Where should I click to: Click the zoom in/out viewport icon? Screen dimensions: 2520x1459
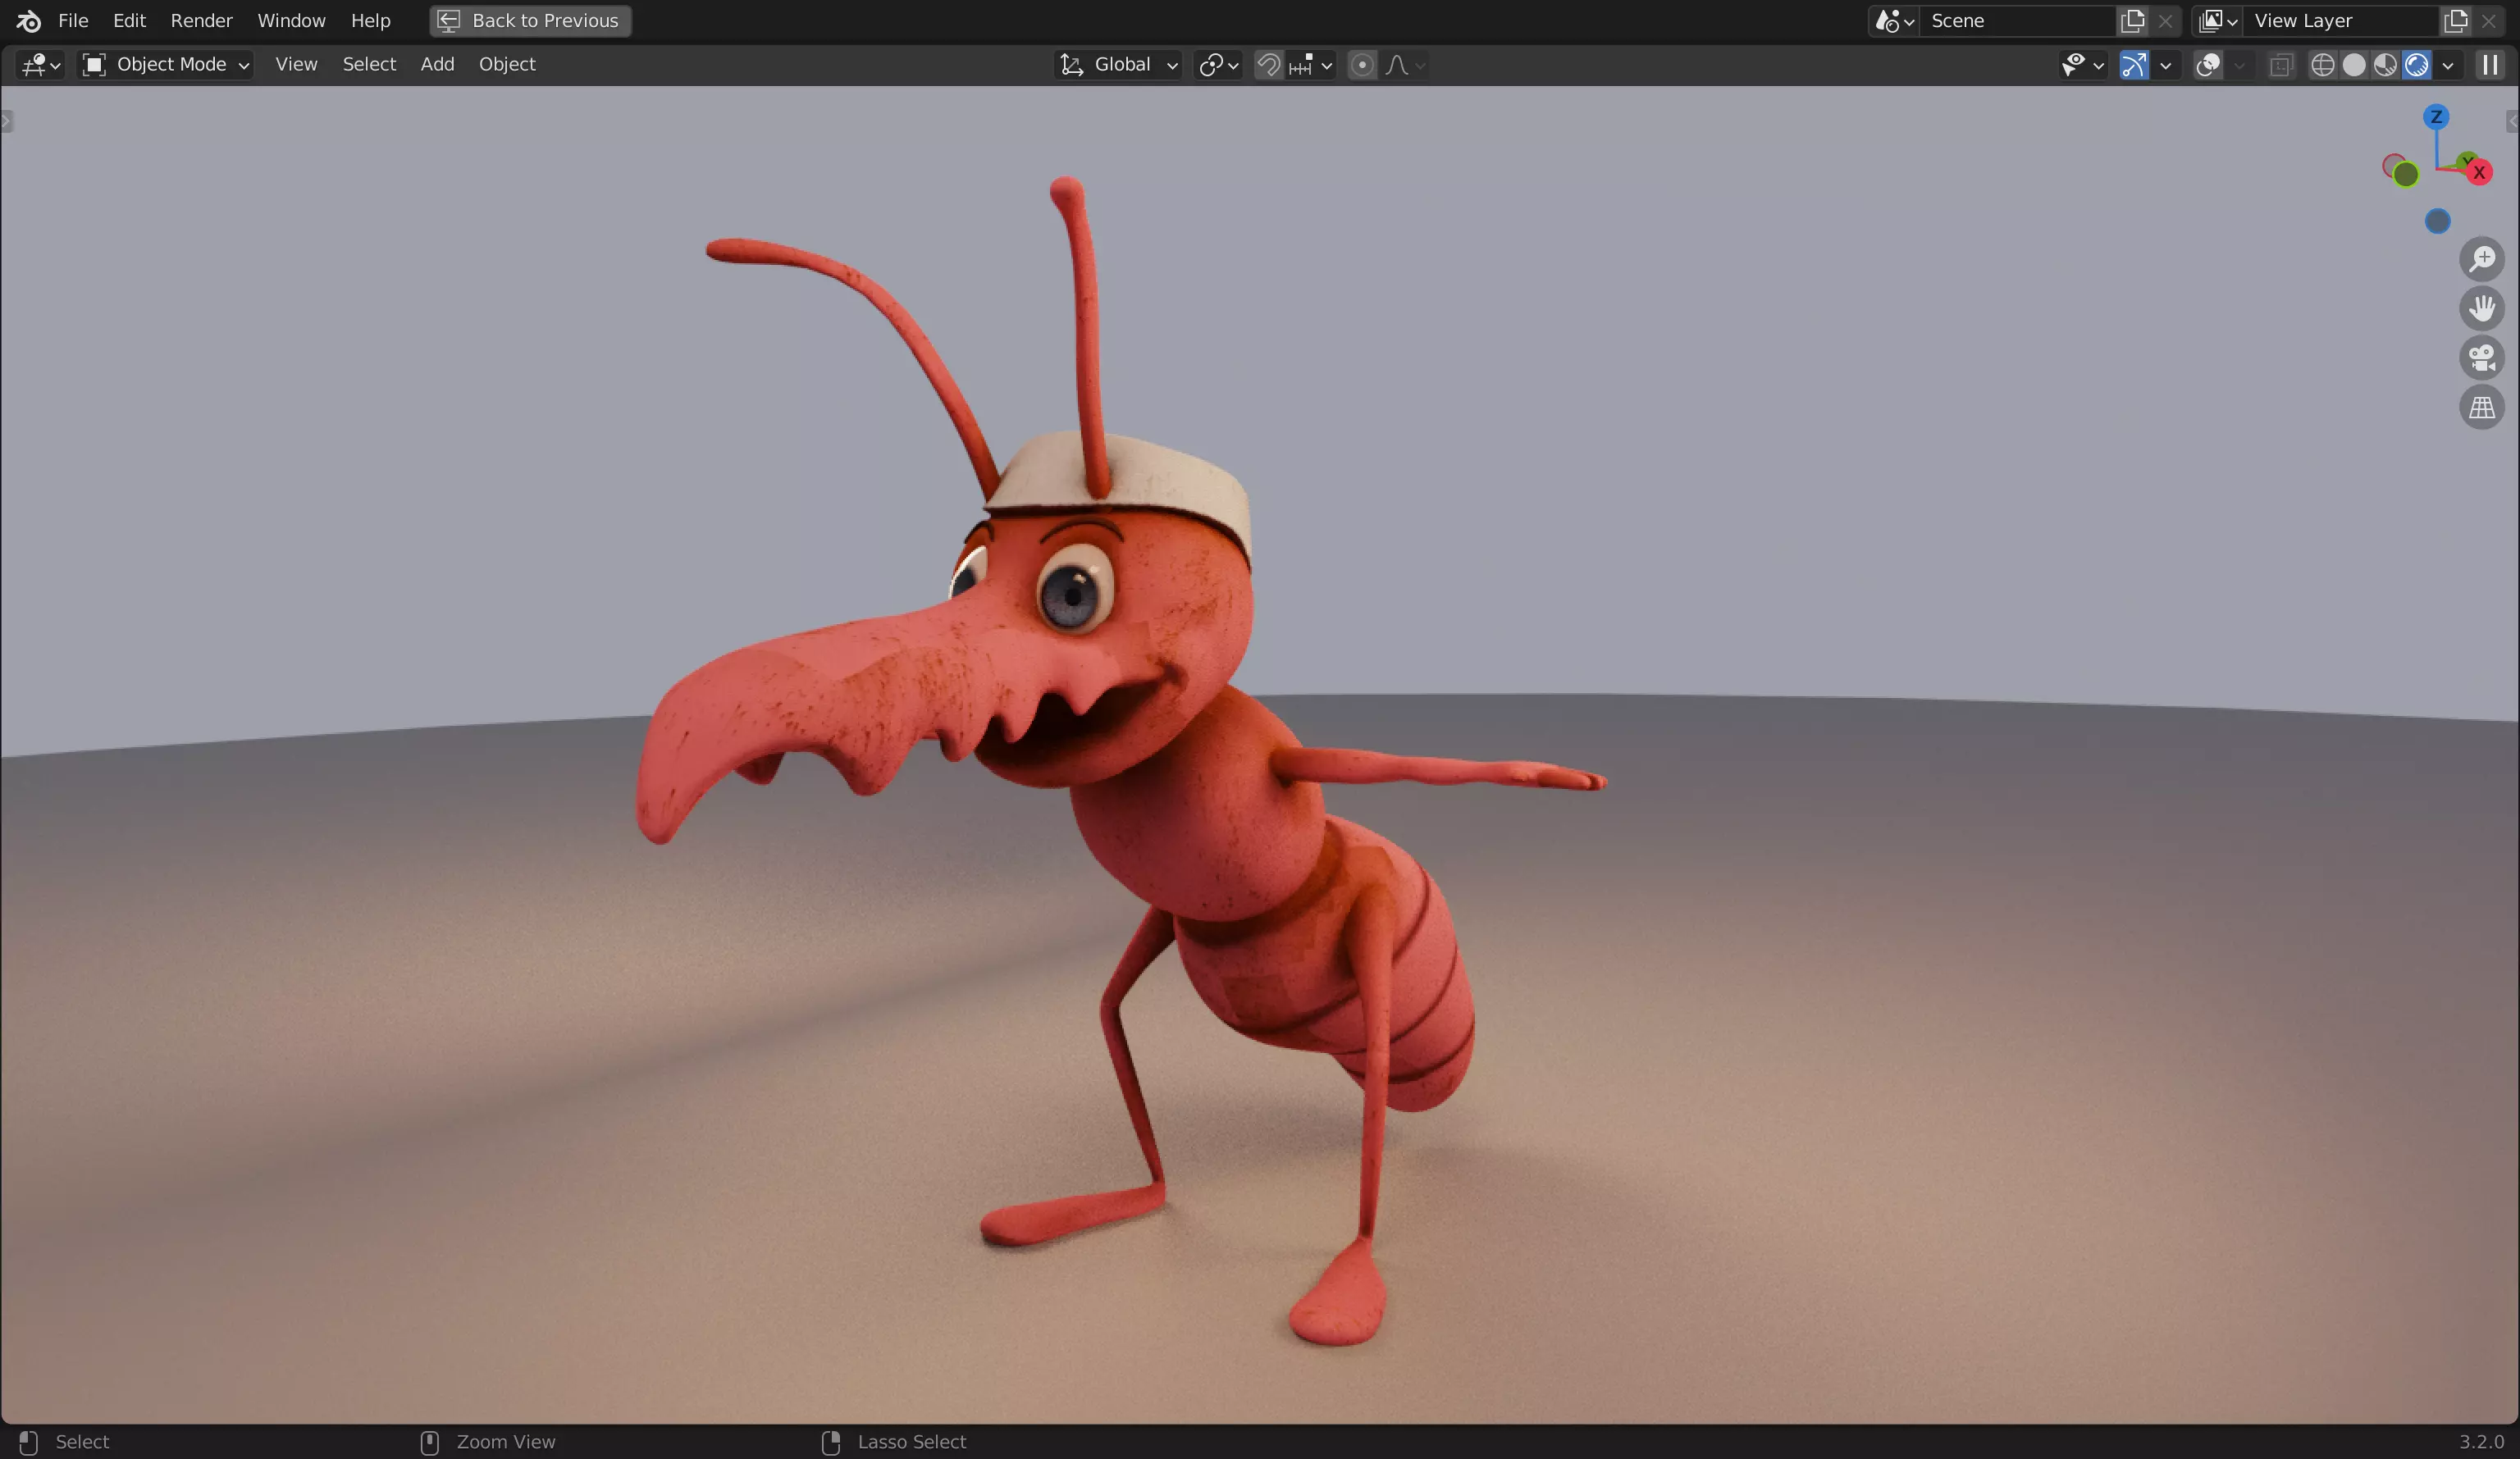click(x=2481, y=259)
